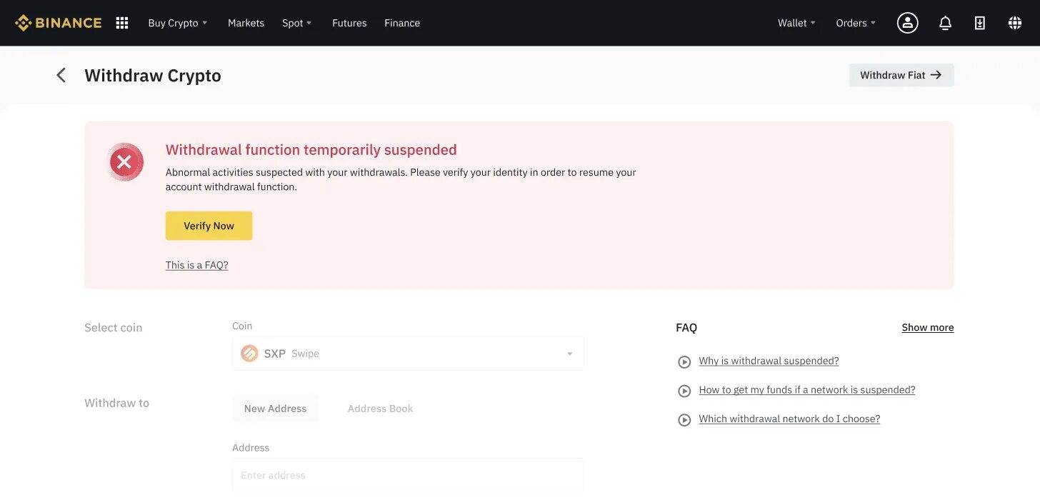
Task: Go back using the left arrow
Action: point(61,75)
